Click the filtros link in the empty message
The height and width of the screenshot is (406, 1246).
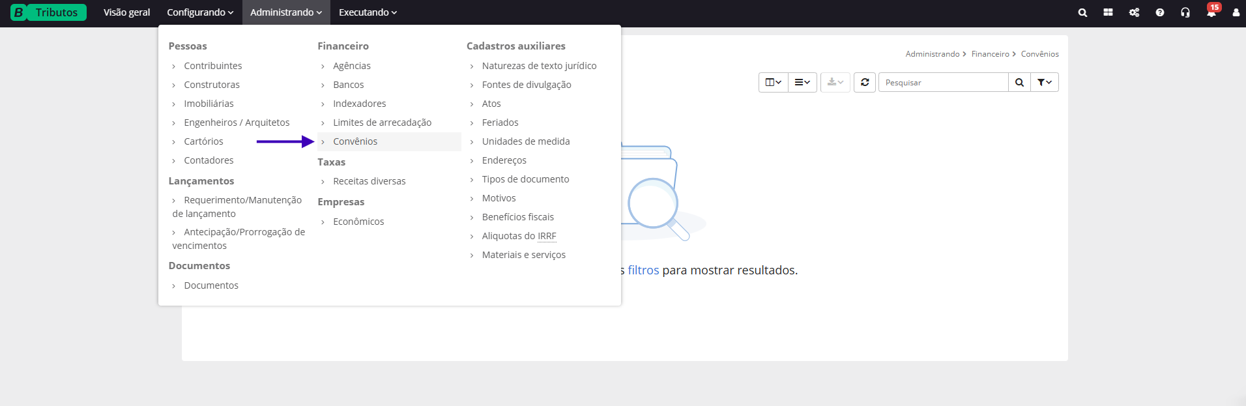click(x=643, y=270)
